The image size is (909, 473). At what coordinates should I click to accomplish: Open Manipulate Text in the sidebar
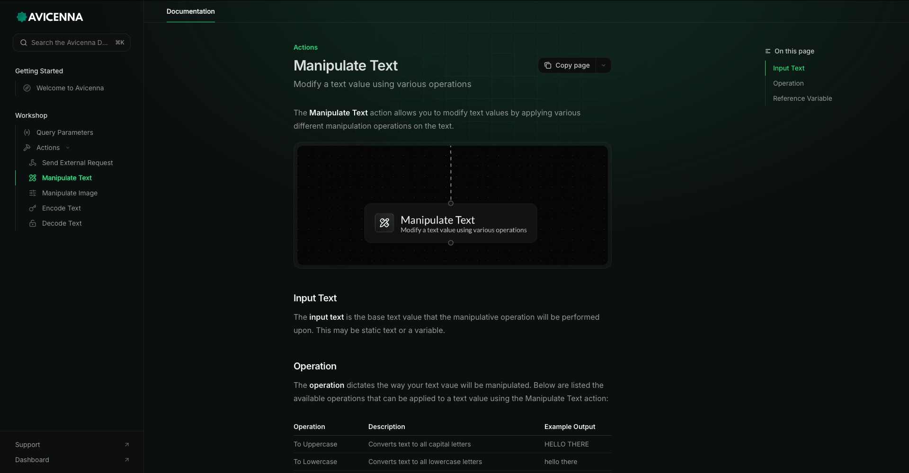(67, 178)
